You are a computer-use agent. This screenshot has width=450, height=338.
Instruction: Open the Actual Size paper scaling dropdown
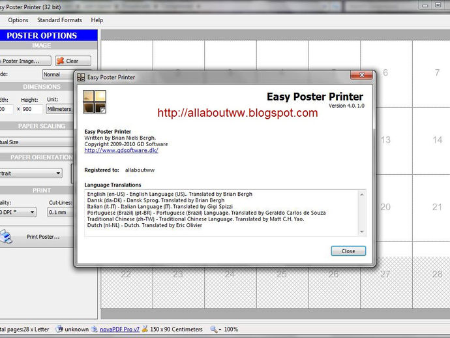(37, 142)
